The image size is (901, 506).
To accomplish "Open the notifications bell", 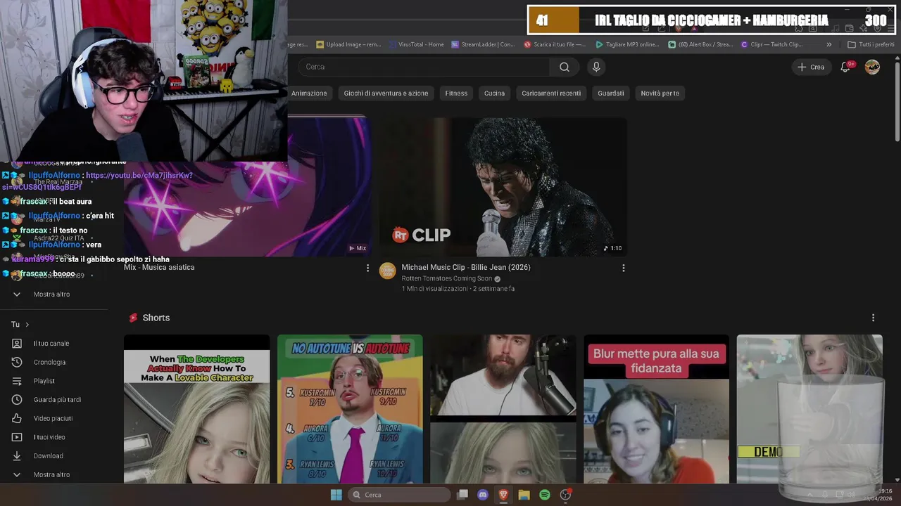I will pyautogui.click(x=845, y=67).
